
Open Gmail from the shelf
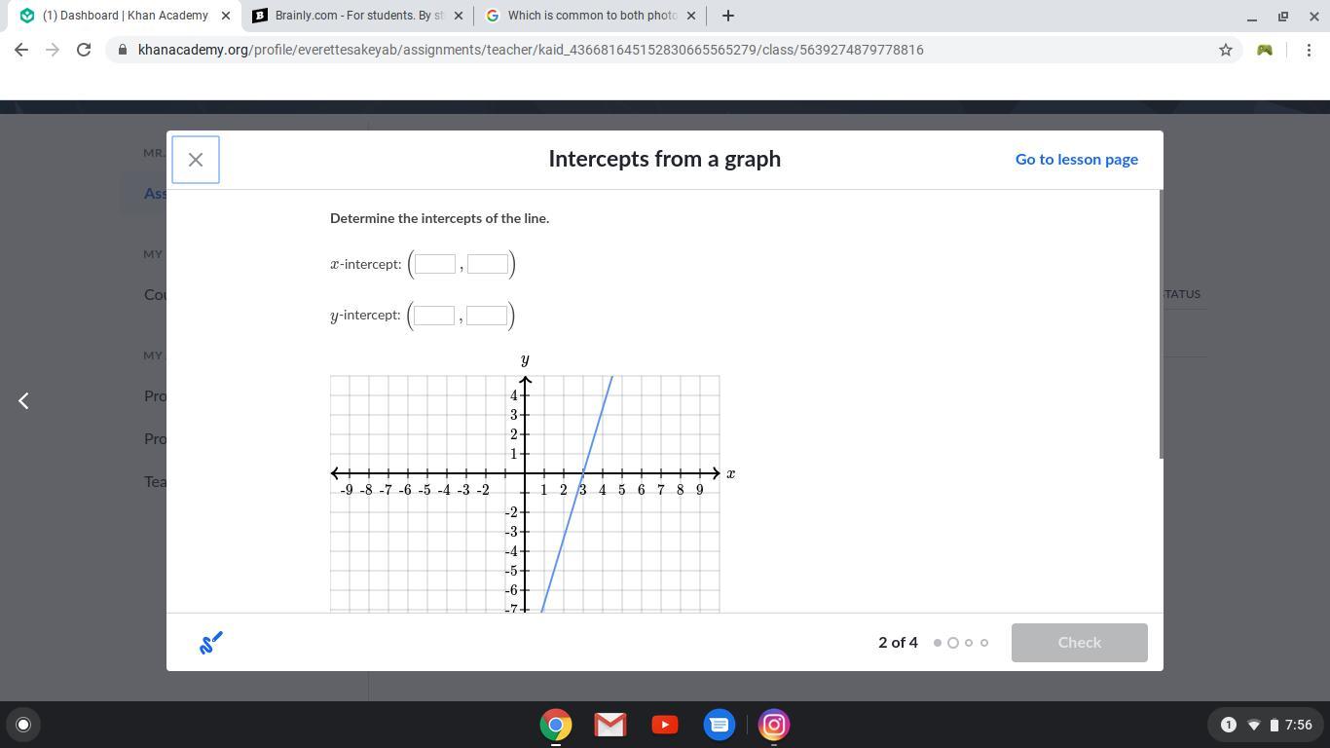coord(610,725)
